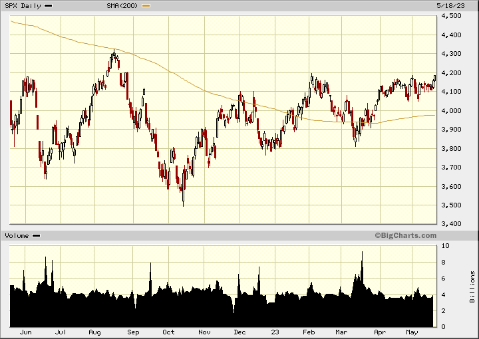Click the black Volume legend swatch
Viewport: 479px width, 339px height.
click(x=37, y=235)
